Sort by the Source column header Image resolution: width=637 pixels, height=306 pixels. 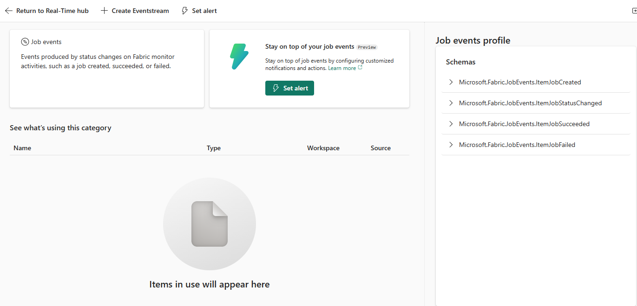[x=381, y=148]
